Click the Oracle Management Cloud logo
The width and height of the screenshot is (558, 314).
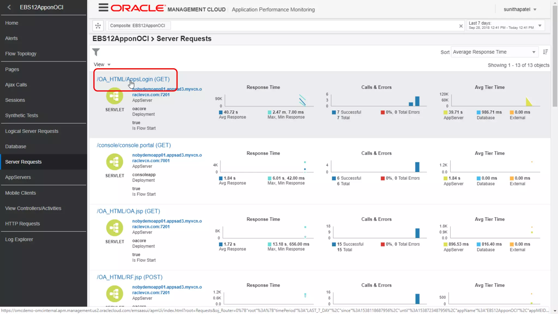(168, 8)
